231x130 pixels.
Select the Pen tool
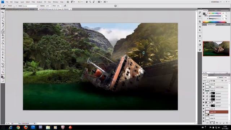[x=3, y=52]
